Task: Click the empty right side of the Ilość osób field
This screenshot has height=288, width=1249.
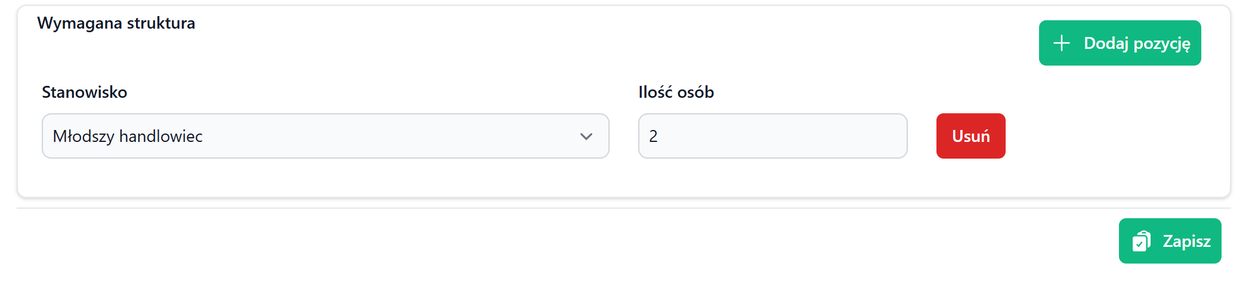Action: [x=847, y=136]
